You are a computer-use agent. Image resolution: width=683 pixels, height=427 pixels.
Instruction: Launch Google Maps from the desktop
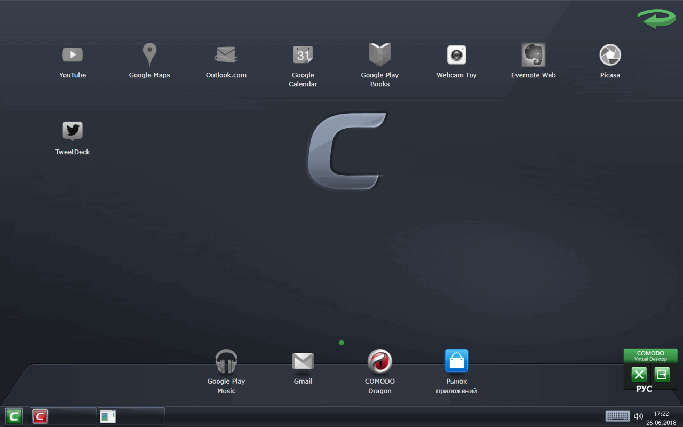[x=149, y=54]
